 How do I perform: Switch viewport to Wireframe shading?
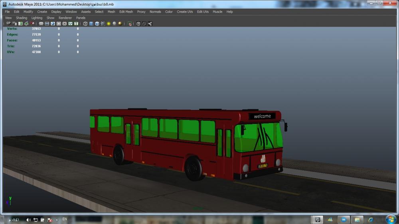click(x=85, y=24)
